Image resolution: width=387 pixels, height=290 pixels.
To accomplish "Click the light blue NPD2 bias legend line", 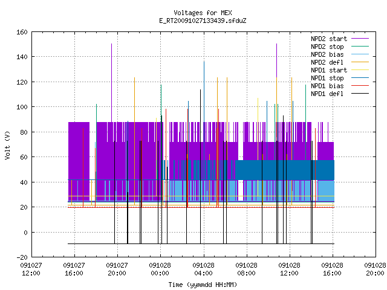I will coord(360,54).
